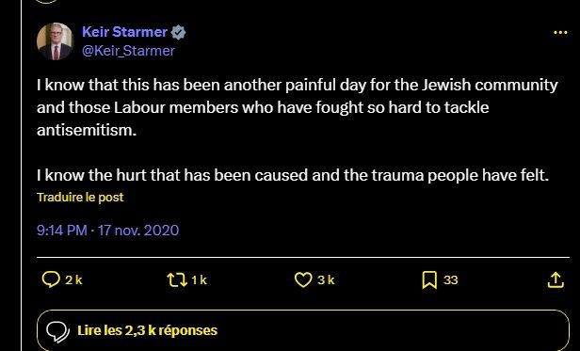View the 1k reposts count

(x=199, y=280)
